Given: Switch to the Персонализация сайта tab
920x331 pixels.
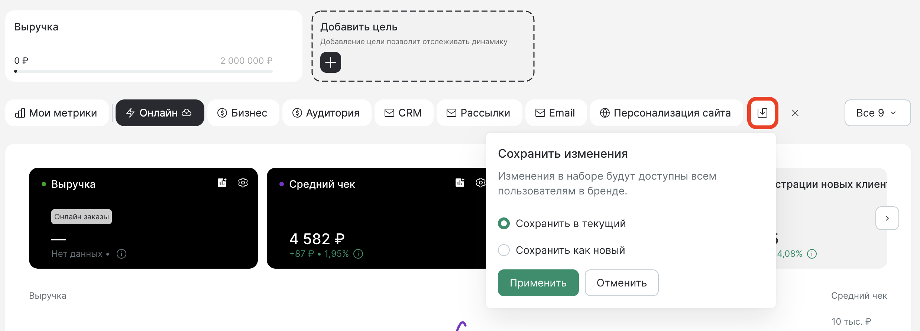Looking at the screenshot, I should [666, 113].
